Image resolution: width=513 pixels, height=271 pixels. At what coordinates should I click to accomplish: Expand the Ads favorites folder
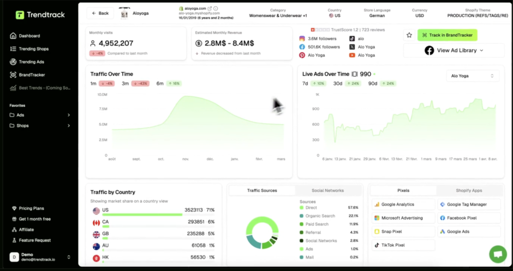click(x=40, y=115)
